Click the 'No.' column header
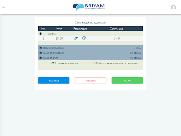 pyautogui.click(x=43, y=29)
